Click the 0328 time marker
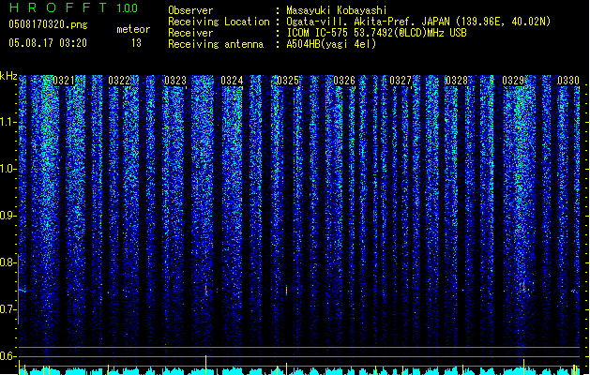The image size is (590, 375). point(457,81)
